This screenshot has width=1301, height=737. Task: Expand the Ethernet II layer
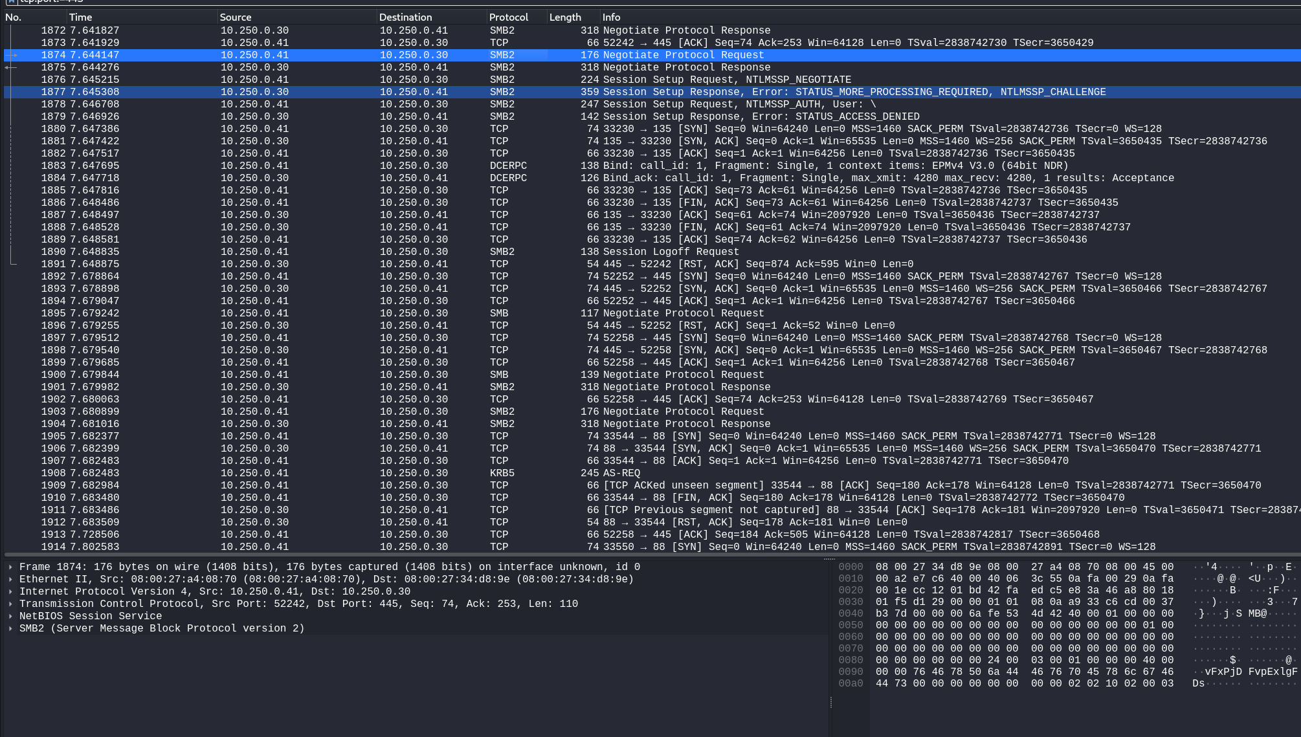coord(11,579)
